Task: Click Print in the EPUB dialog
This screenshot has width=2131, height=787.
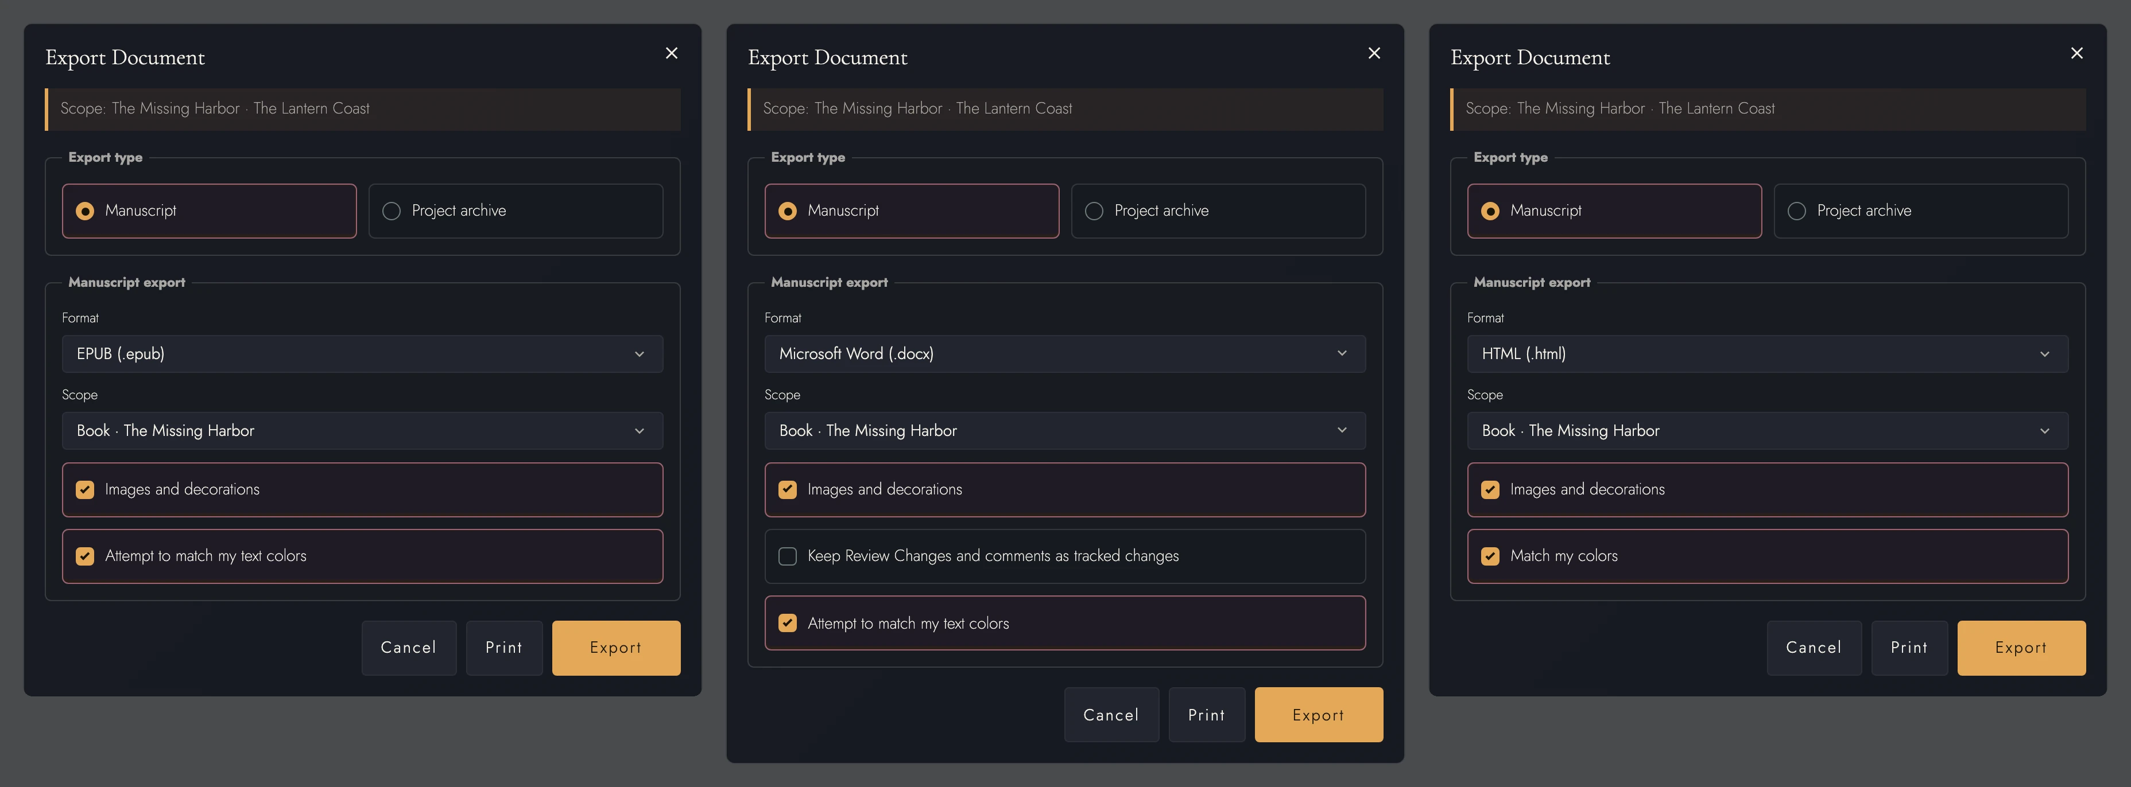Action: pyautogui.click(x=504, y=647)
